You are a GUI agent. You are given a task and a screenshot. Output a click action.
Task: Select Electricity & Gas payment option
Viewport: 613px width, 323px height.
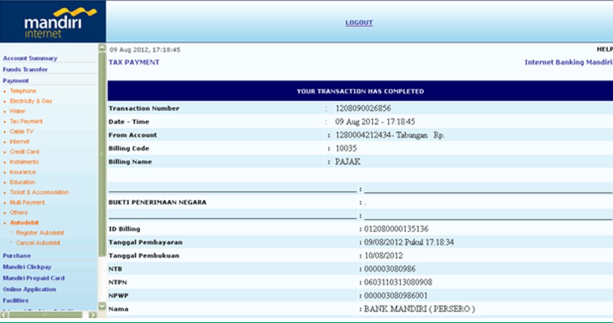tap(30, 101)
